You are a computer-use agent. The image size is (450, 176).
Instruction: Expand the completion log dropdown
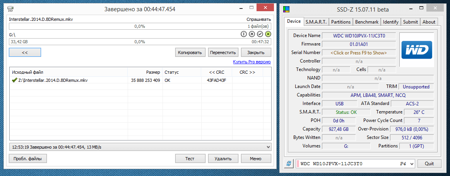coord(269,147)
